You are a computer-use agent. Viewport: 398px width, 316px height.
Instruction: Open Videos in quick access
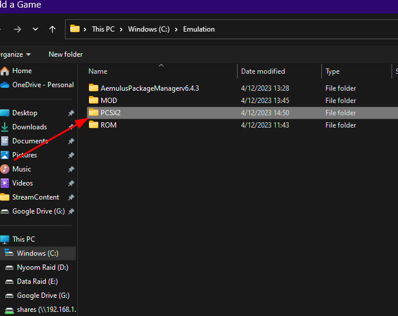tap(22, 183)
